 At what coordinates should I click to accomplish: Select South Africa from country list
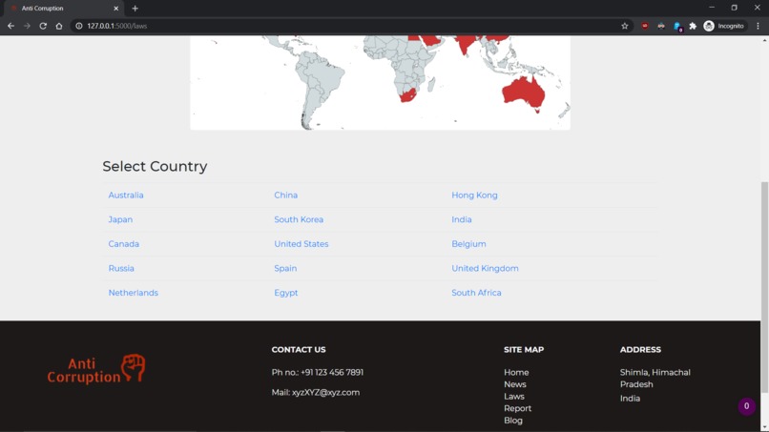click(476, 293)
